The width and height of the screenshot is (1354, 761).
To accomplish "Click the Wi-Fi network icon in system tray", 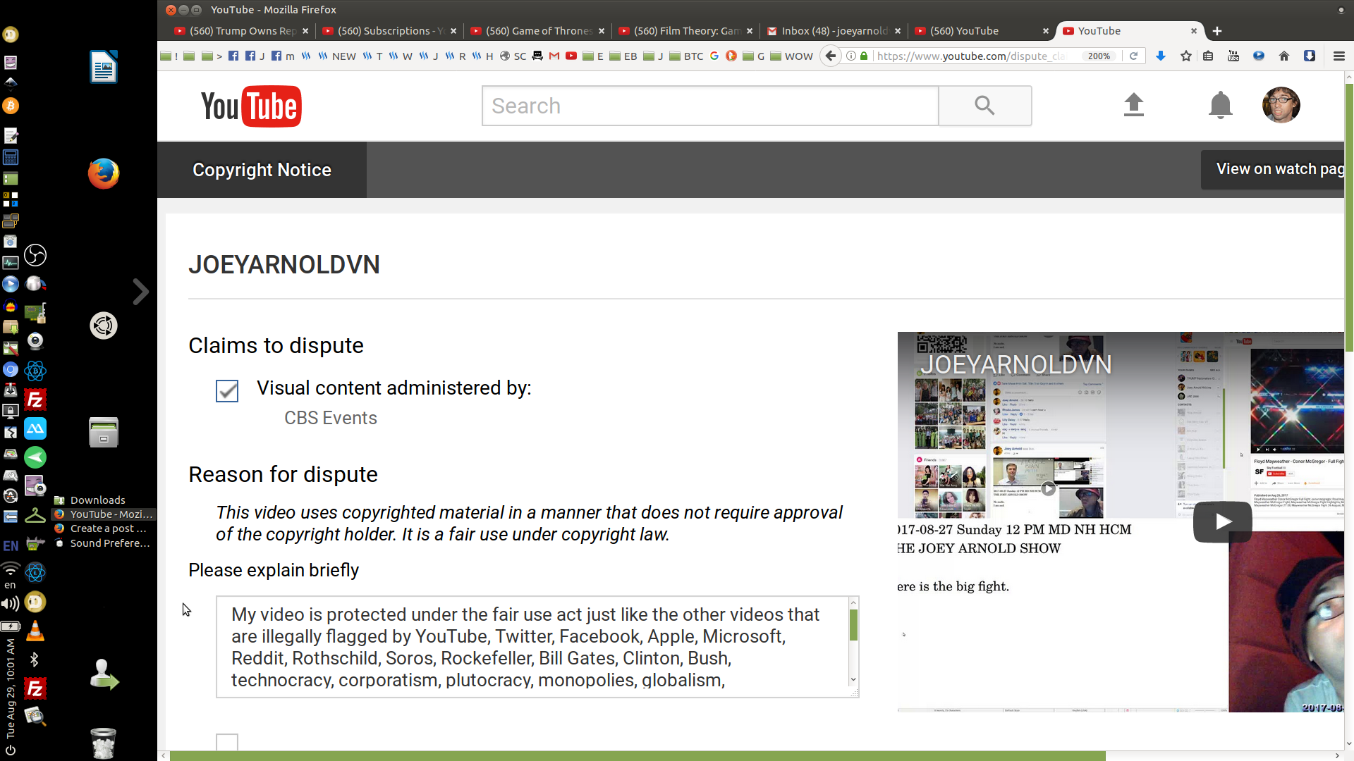I will 10,569.
